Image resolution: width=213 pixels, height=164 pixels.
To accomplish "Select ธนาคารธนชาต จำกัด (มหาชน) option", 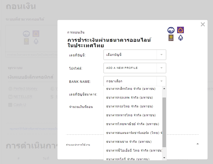I will pos(133,142).
